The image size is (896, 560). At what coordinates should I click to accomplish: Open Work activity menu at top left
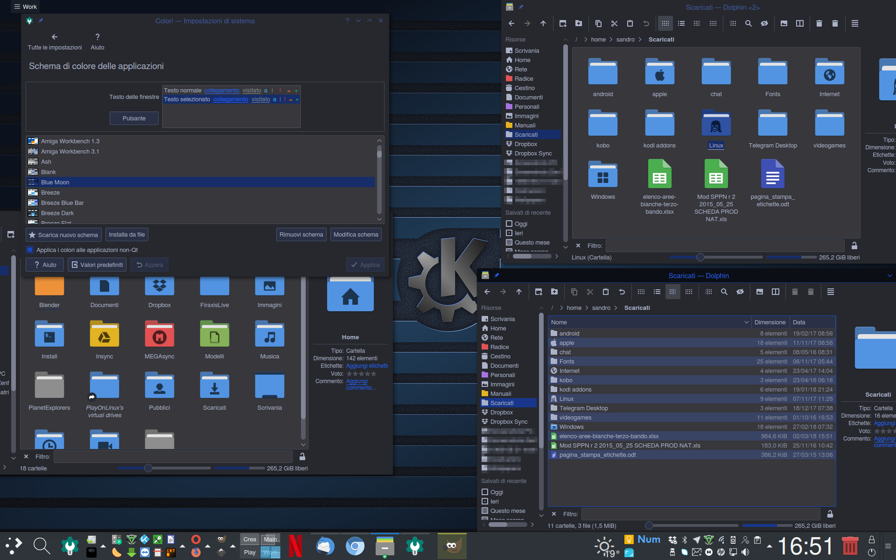[x=25, y=7]
